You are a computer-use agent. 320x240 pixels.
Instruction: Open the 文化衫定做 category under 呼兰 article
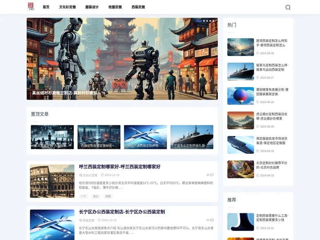(90, 175)
